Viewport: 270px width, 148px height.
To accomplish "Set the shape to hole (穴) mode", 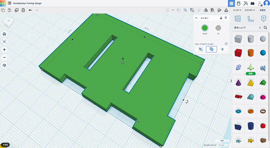I will (x=218, y=28).
